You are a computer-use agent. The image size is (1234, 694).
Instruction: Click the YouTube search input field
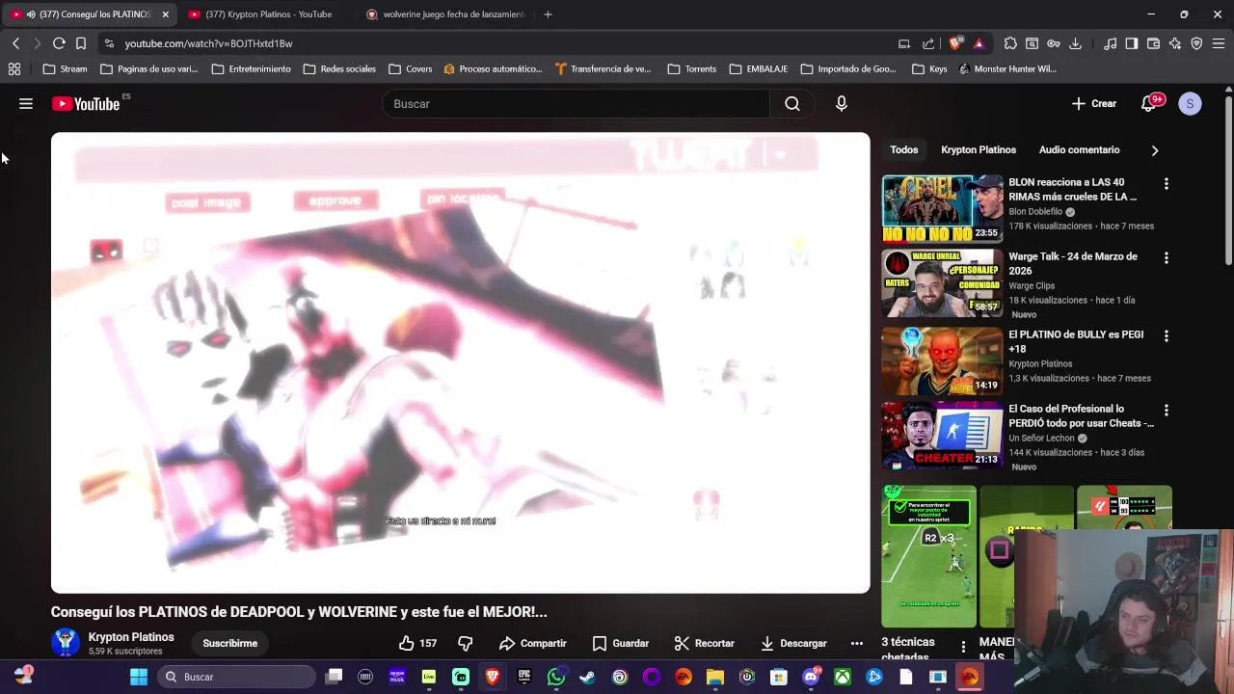point(576,103)
